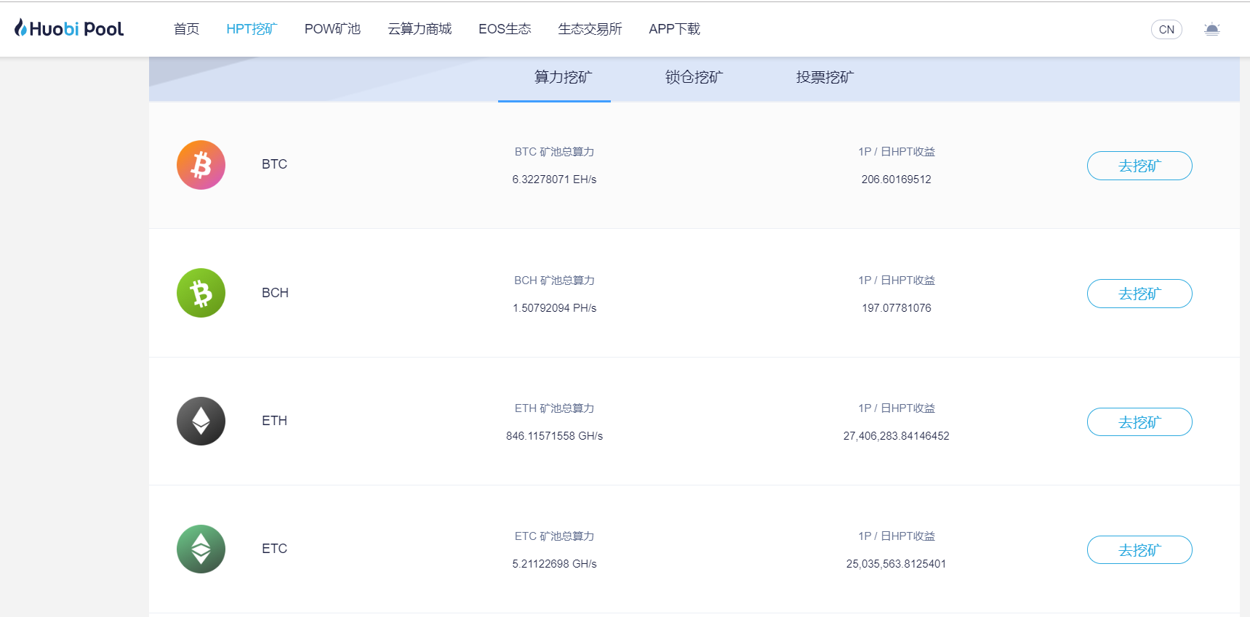Click the ETC coin name
This screenshot has width=1250, height=617.
[274, 549]
